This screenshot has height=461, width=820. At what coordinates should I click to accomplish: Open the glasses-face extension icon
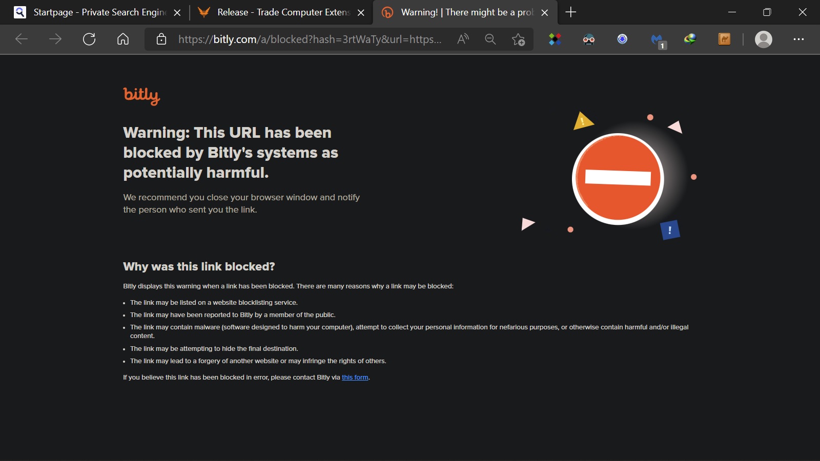pos(589,39)
